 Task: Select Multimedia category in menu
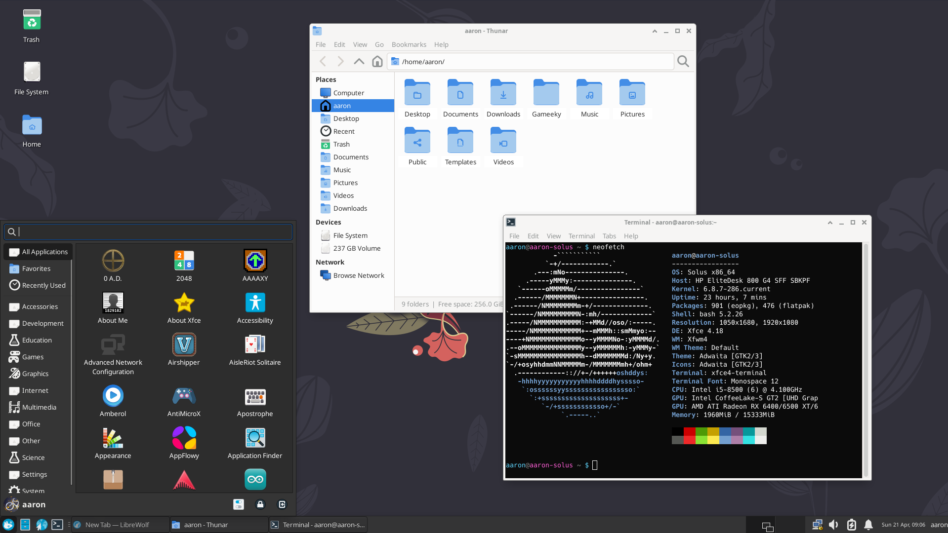38,407
